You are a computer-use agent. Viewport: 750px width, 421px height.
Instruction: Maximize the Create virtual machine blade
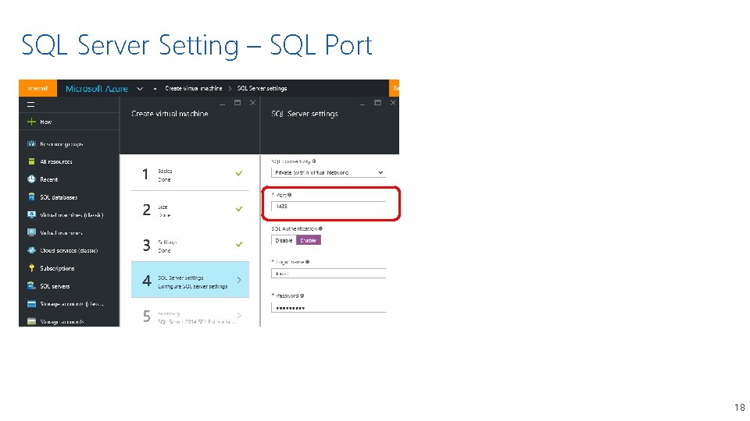pyautogui.click(x=237, y=103)
